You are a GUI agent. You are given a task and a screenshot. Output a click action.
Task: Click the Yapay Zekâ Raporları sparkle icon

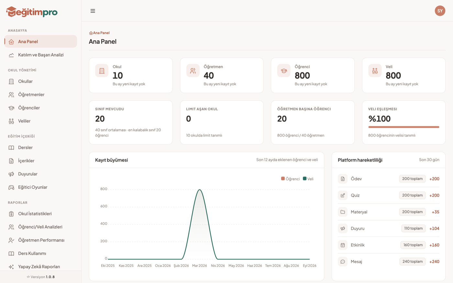(11, 267)
